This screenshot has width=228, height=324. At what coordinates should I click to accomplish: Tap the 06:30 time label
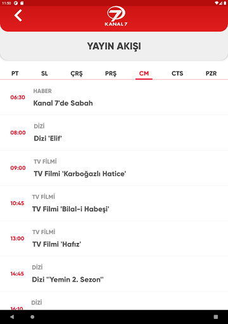[18, 97]
